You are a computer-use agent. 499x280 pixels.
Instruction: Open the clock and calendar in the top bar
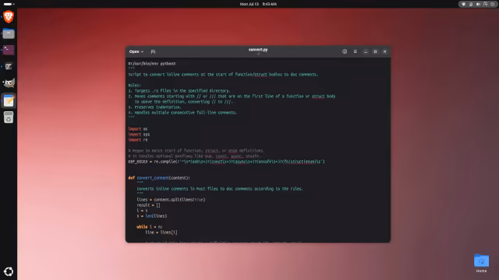coord(258,4)
